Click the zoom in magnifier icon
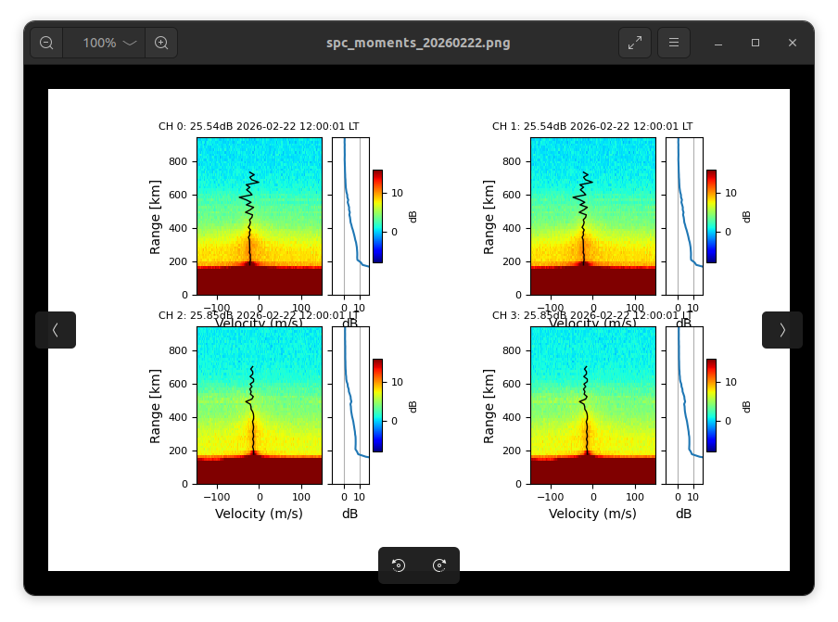 tap(161, 43)
